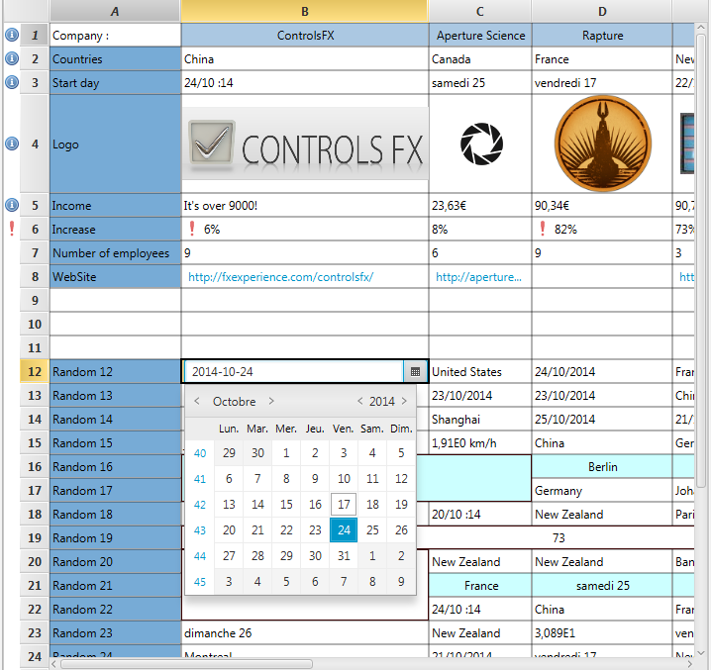
Task: Select the vendredi 17 cell in row 3
Action: point(602,82)
